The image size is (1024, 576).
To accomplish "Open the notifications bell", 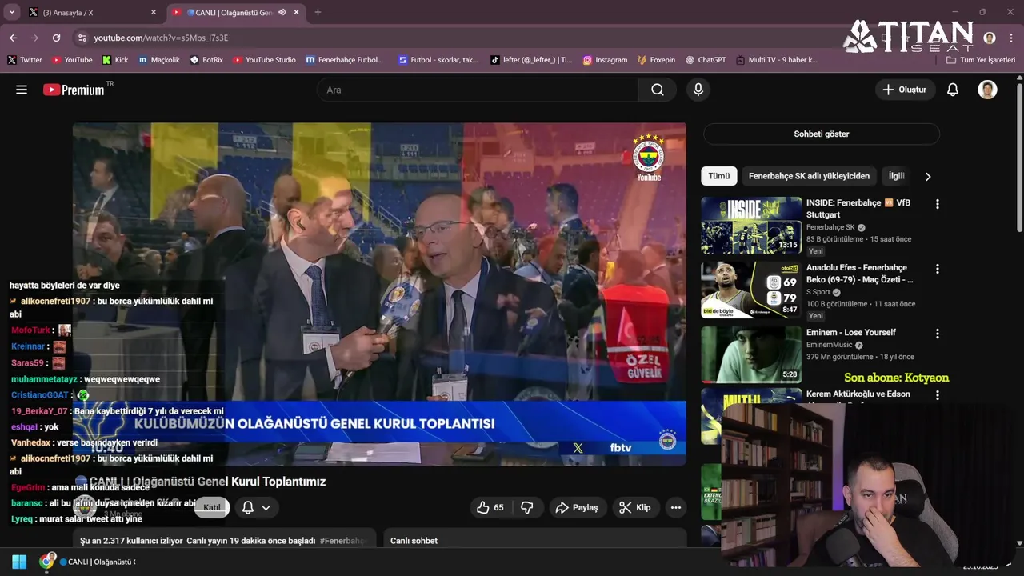I will coord(952,90).
